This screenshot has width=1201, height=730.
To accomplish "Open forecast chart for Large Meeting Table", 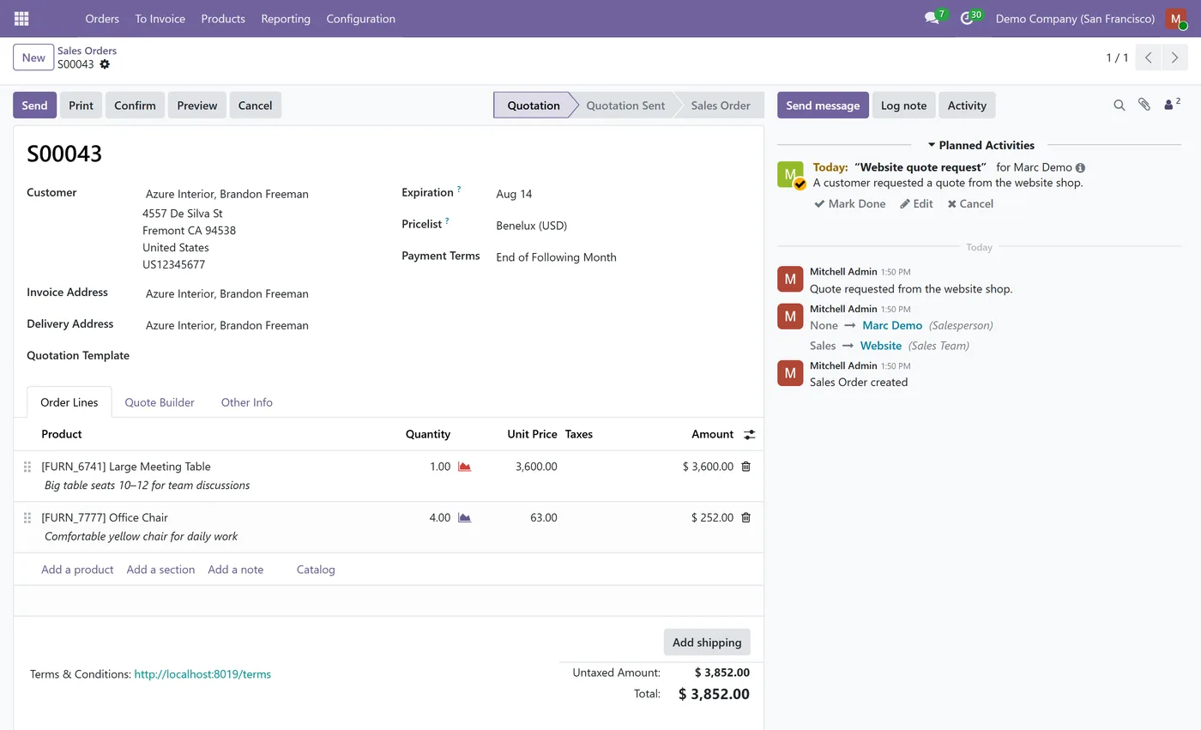I will pos(464,467).
